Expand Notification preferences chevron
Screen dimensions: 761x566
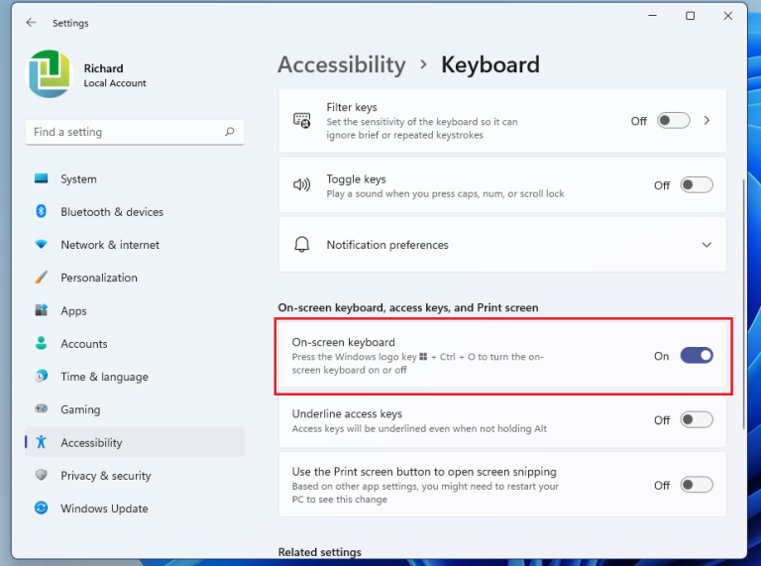[707, 245]
